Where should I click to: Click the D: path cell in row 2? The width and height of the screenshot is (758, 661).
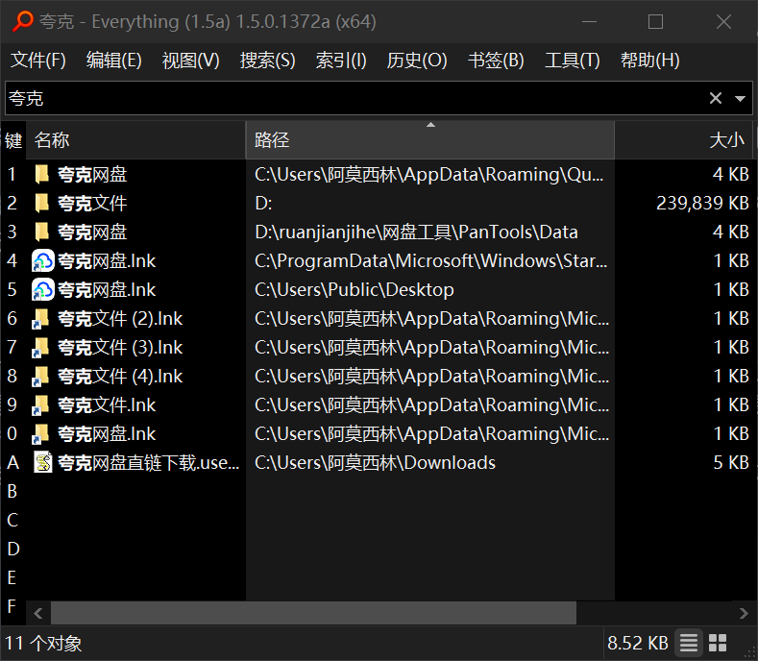coord(263,204)
